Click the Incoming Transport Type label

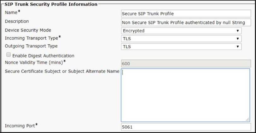(x=31, y=38)
